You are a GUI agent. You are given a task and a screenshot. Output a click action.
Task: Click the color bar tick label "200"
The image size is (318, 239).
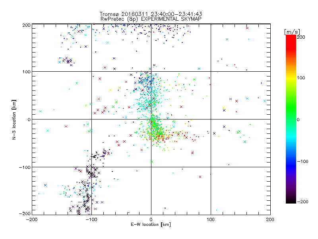click(x=301, y=37)
